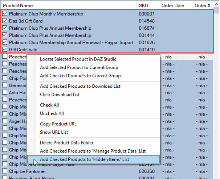This screenshot has height=179, width=220.
Task: Uncheck the Gift Certificate checkbox
Action: pos(5,49)
